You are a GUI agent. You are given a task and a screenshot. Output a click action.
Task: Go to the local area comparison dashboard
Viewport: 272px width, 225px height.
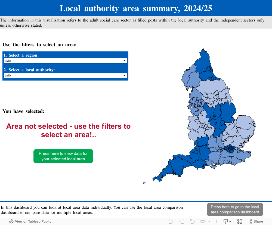[235, 209]
